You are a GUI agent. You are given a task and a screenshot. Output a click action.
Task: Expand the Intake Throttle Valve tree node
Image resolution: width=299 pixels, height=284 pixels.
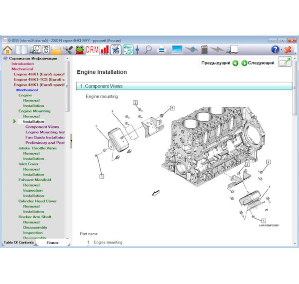point(37,148)
